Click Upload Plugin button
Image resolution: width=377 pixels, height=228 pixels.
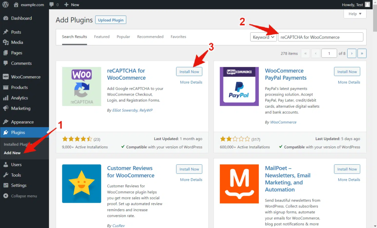[x=110, y=20]
